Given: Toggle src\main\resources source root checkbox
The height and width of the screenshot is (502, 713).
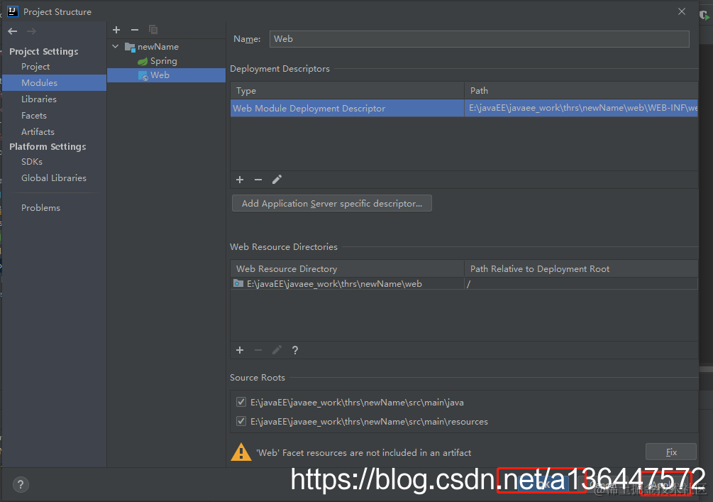Looking at the screenshot, I should [241, 421].
